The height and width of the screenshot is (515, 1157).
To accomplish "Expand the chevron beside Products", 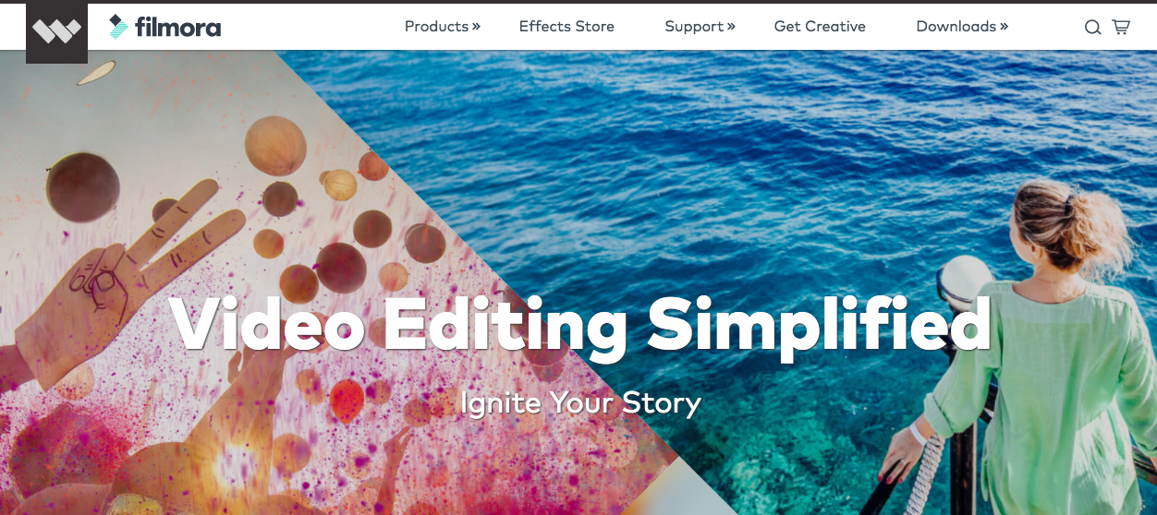I will coord(476,26).
